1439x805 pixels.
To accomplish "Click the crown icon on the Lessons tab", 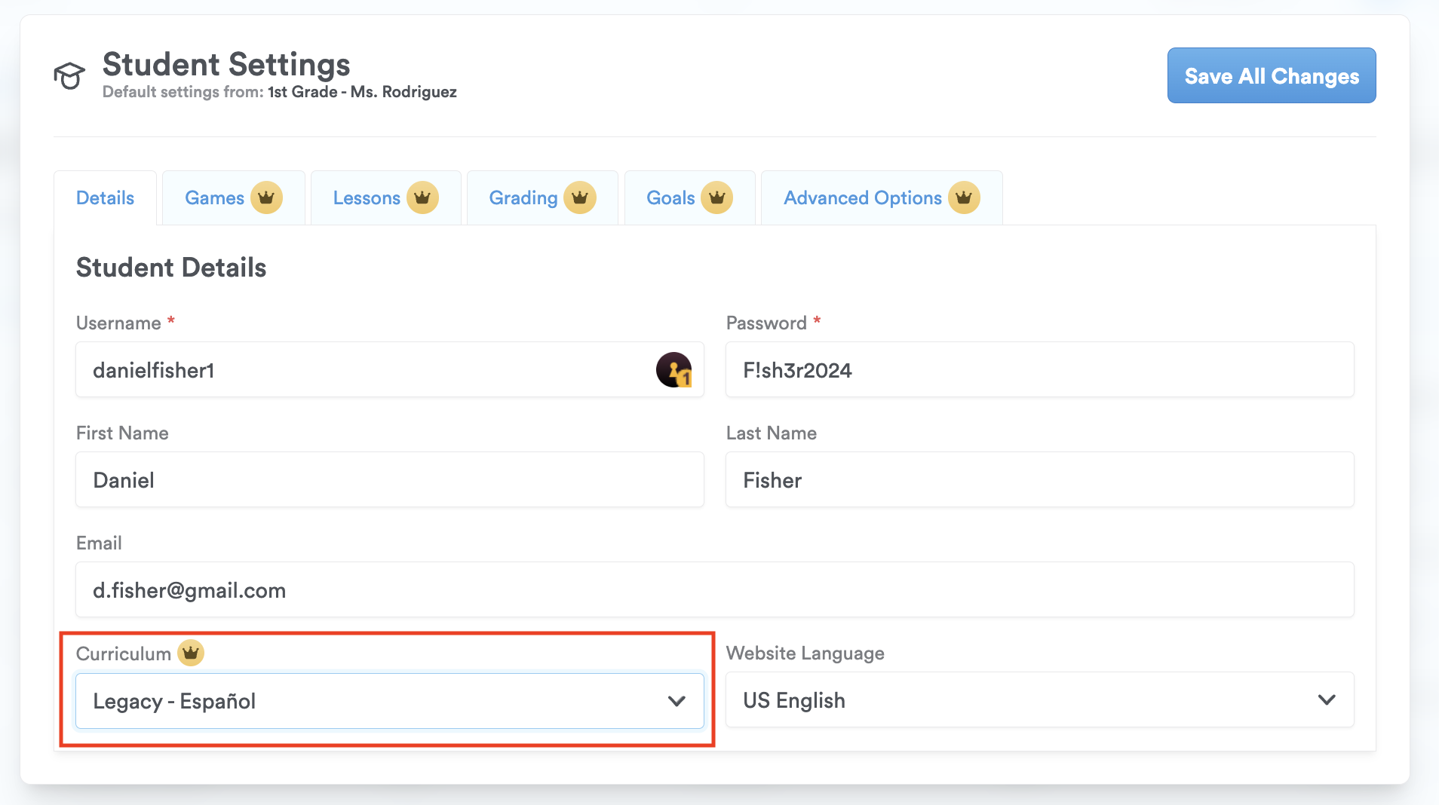I will pos(422,198).
